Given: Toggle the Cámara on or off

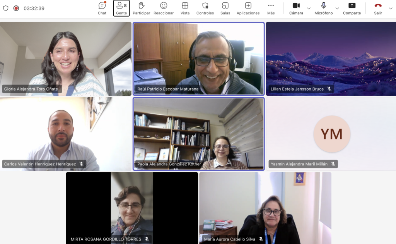Looking at the screenshot, I should coord(296,9).
